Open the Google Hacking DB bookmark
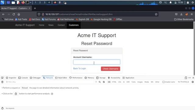The height and width of the screenshot is (110, 195). [101, 19]
